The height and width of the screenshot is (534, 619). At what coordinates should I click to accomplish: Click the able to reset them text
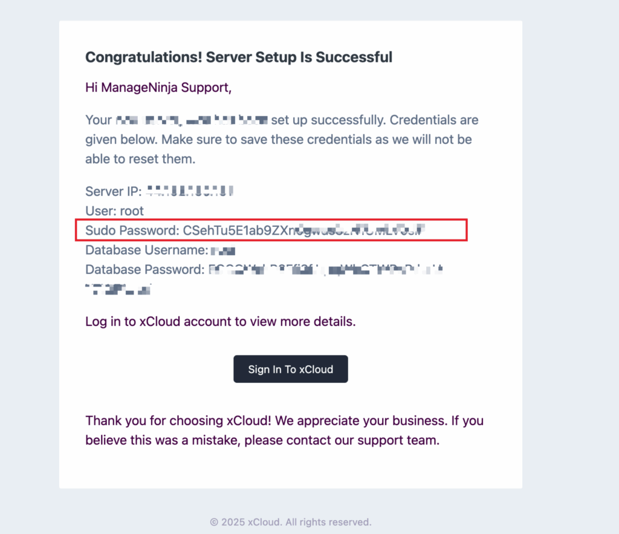tap(140, 159)
